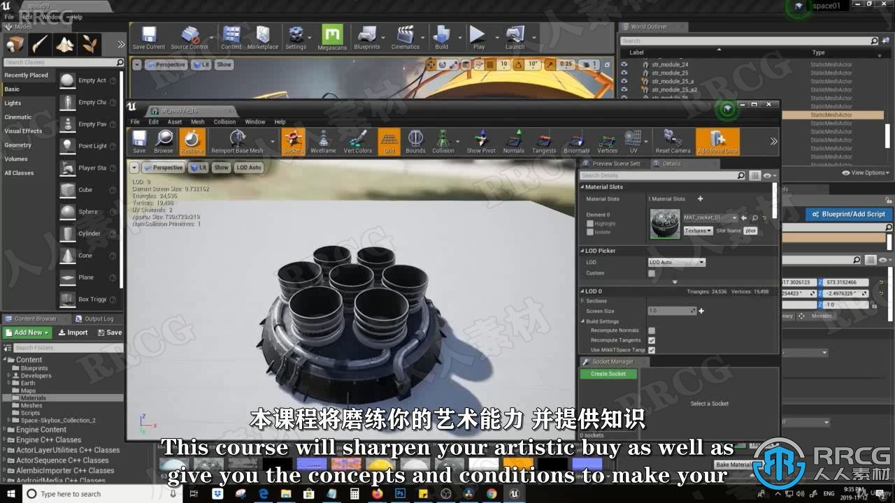The image size is (895, 503).
Task: Click the UV toolbar button
Action: (633, 142)
